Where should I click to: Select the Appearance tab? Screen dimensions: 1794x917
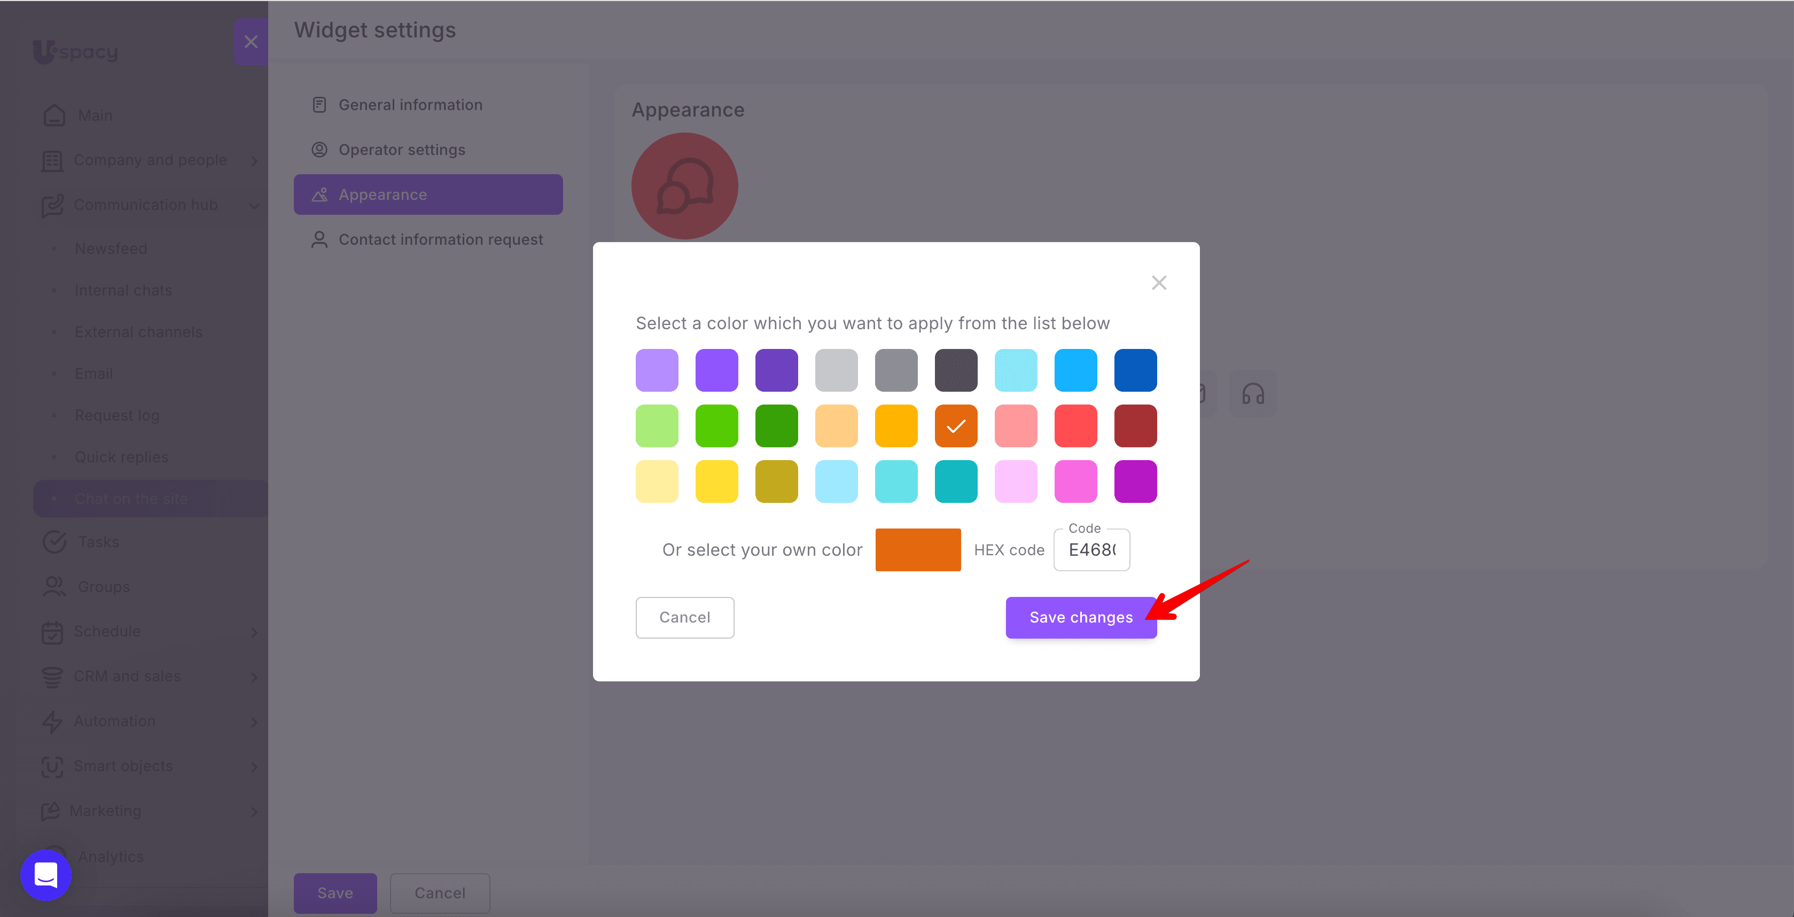[428, 195]
